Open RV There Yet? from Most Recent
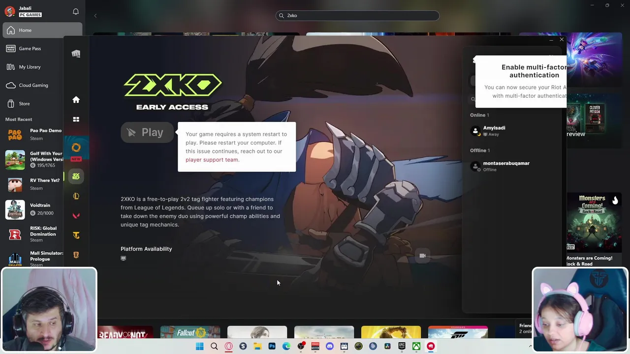The image size is (630, 354). click(33, 184)
